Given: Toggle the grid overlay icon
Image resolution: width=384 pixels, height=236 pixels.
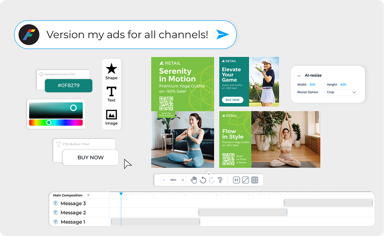Looking at the screenshot, I should [x=255, y=180].
